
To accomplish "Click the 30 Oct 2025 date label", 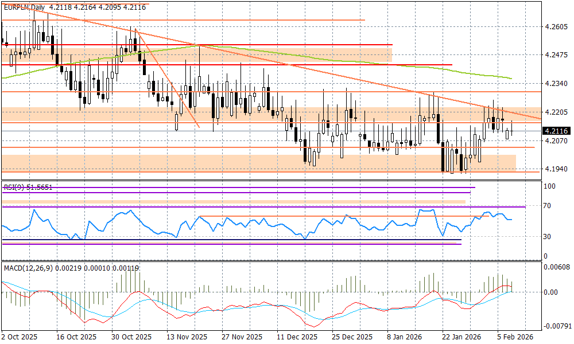I will click(131, 337).
